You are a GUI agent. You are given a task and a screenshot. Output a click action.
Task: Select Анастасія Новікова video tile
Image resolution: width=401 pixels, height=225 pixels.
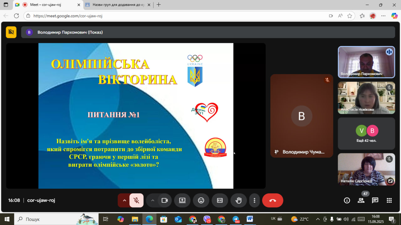coord(366,98)
